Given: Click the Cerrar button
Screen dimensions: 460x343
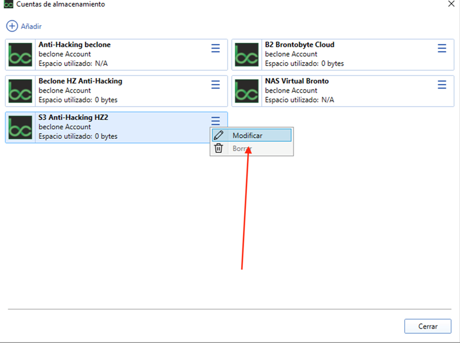Looking at the screenshot, I should (428, 327).
